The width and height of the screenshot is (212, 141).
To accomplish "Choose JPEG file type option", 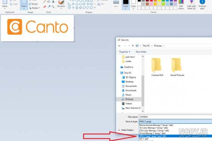I will pyautogui.click(x=175, y=136).
